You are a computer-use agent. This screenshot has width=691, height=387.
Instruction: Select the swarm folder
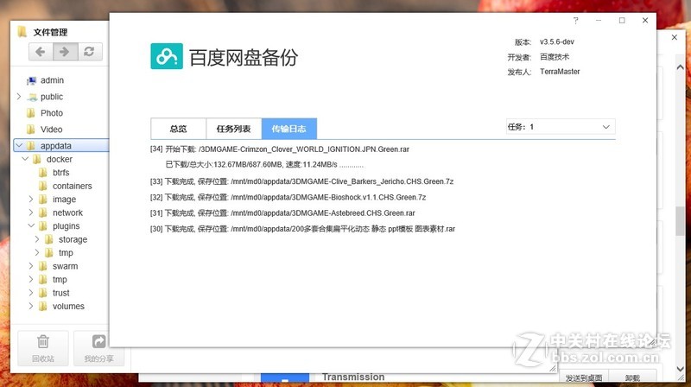(x=65, y=266)
